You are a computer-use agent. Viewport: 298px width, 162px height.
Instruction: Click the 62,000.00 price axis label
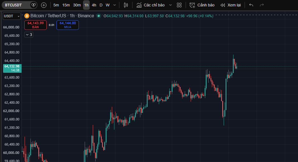click(11, 111)
